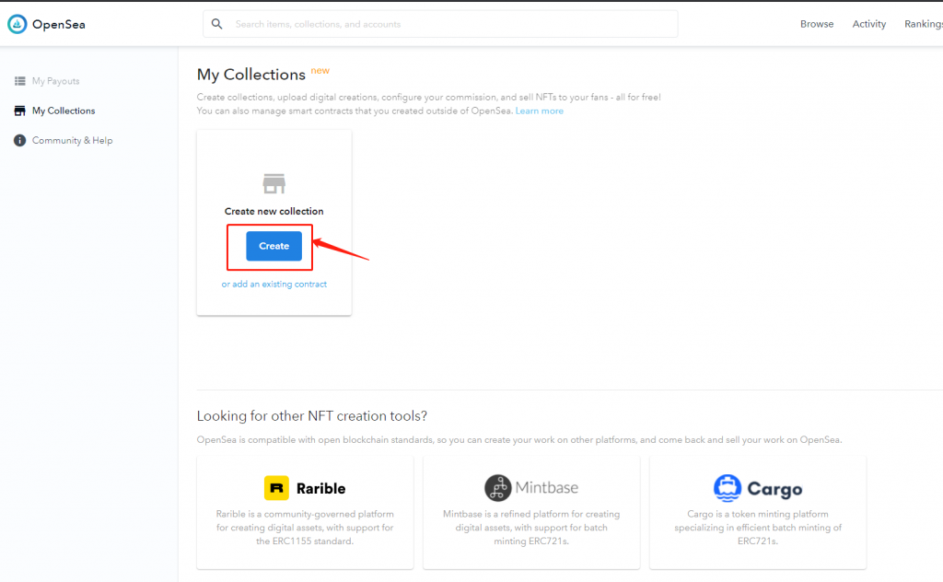Go to My Payouts in sidebar

click(55, 81)
